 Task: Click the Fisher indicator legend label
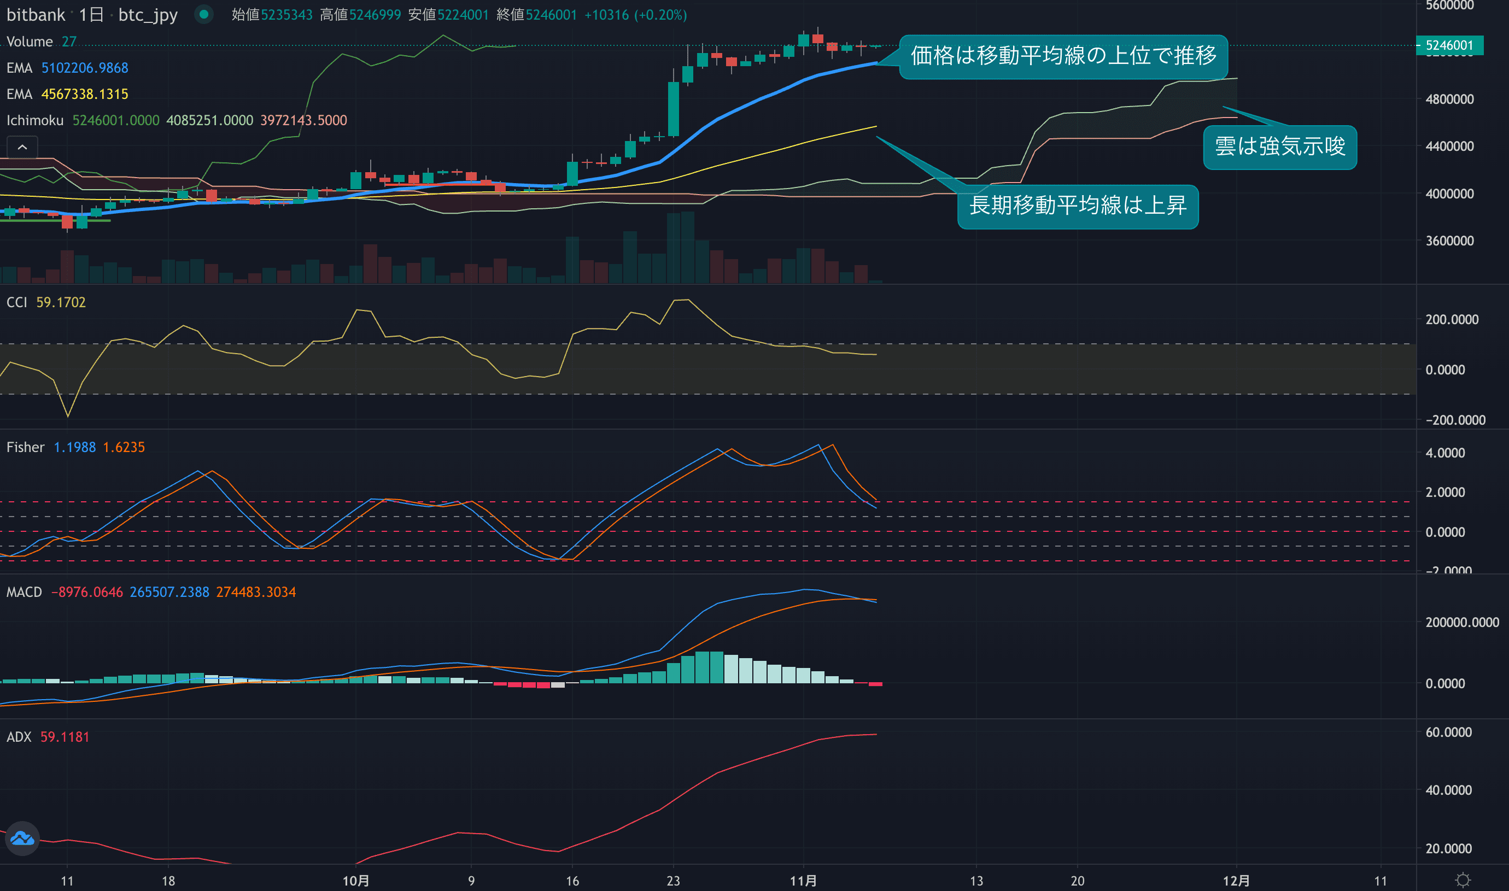[25, 447]
